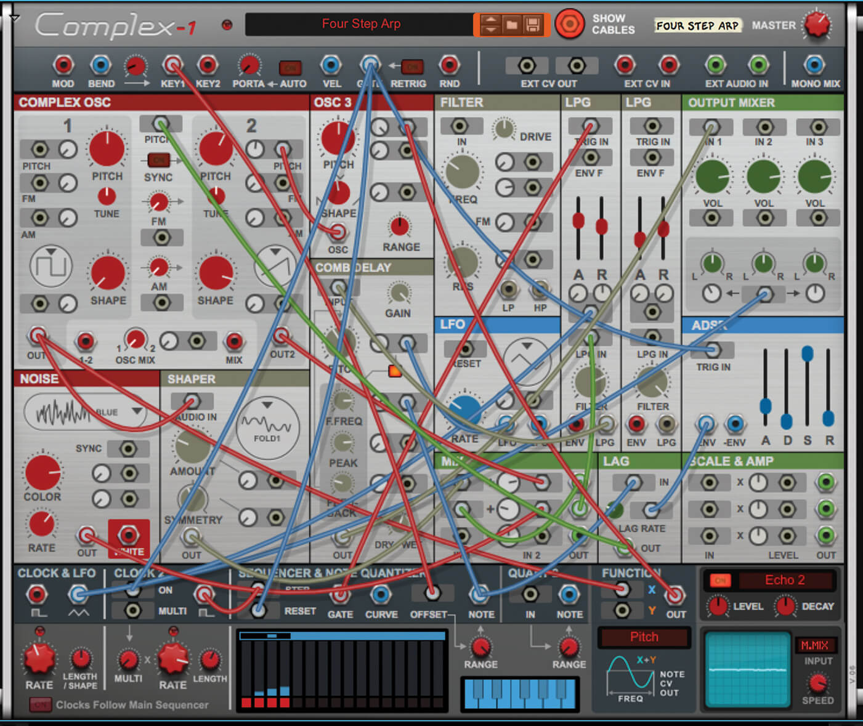
Task: Click the oscilloscope display near the Speed knob
Action: (x=747, y=671)
